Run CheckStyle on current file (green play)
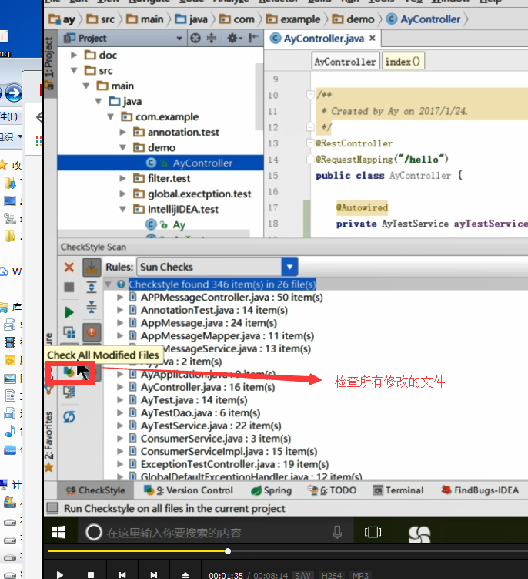Screen dimensions: 528x579 tap(69, 312)
